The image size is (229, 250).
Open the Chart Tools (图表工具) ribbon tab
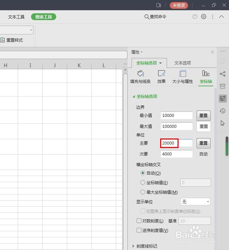44,17
